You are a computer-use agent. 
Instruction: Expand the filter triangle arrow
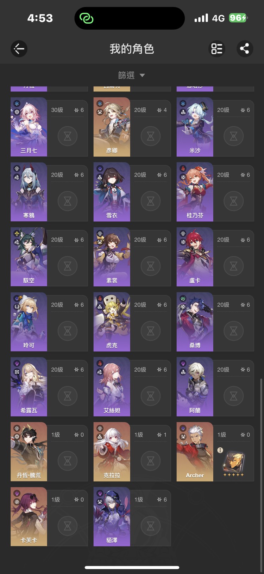(x=142, y=75)
